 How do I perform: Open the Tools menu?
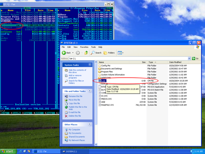[93, 47]
